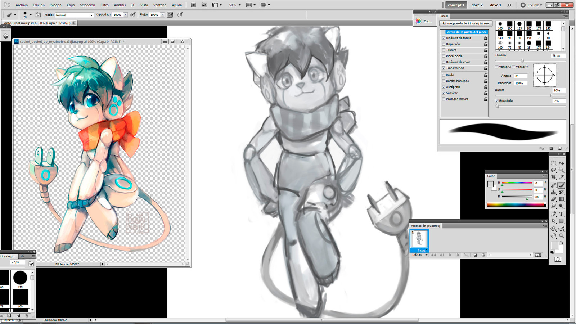The width and height of the screenshot is (576, 324).
Task: Swap foreground and background colors
Action: 561,243
